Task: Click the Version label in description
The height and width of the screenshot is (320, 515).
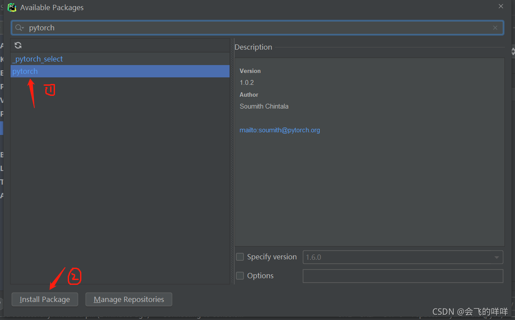Action: (x=250, y=71)
